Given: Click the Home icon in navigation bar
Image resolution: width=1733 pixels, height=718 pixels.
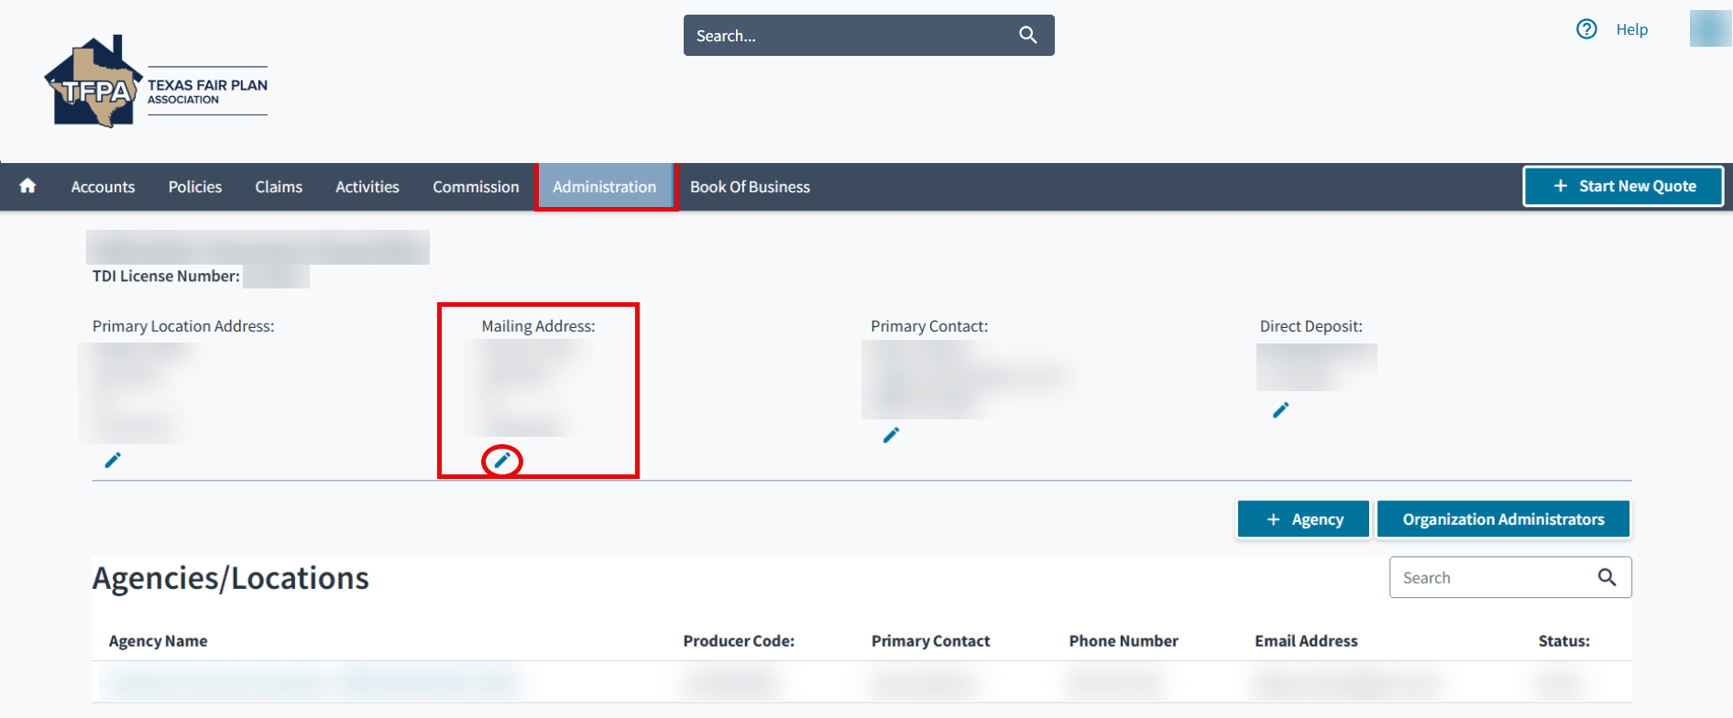Looking at the screenshot, I should click(x=27, y=186).
